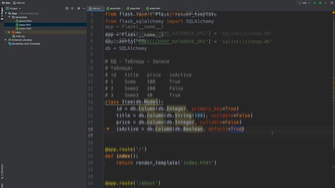Click the "@app.route('/')" decorator
This screenshot has width=335, height=188.
[x=126, y=149]
